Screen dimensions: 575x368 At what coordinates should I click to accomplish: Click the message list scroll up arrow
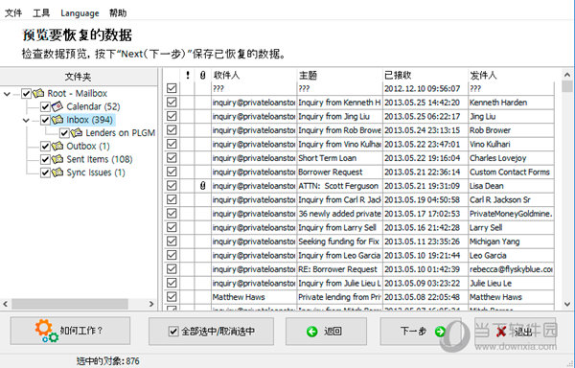(x=567, y=75)
